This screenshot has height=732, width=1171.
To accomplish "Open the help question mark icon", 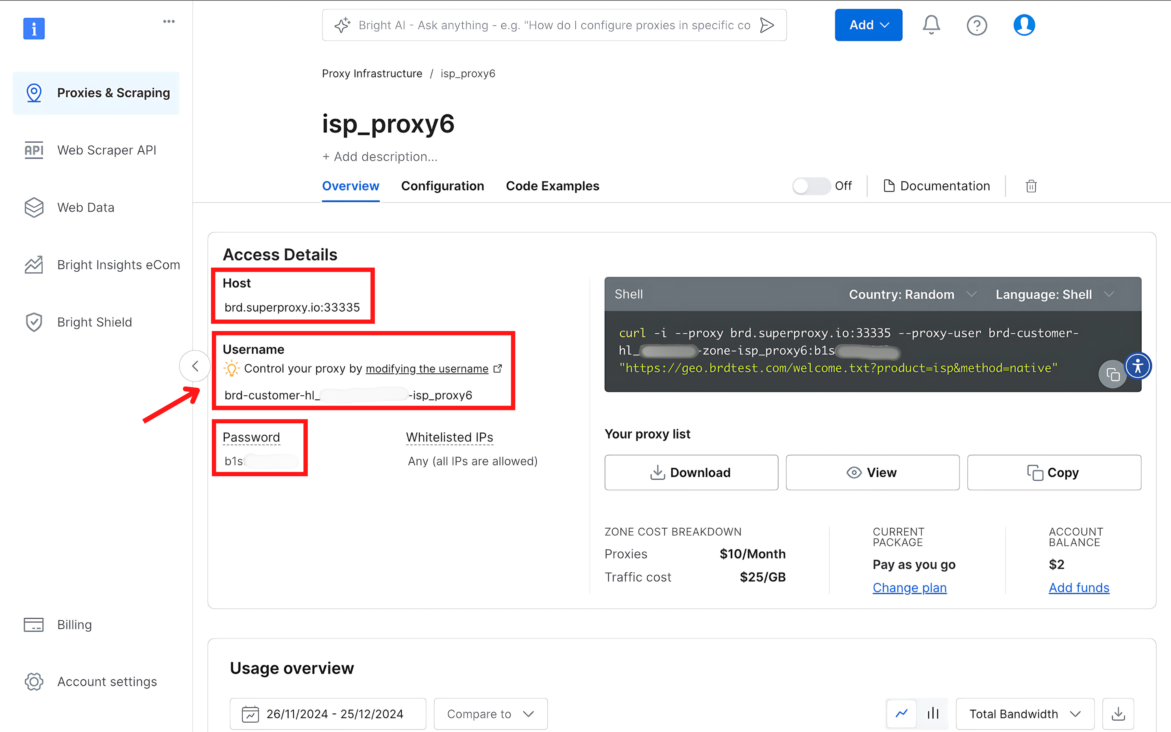I will (977, 25).
